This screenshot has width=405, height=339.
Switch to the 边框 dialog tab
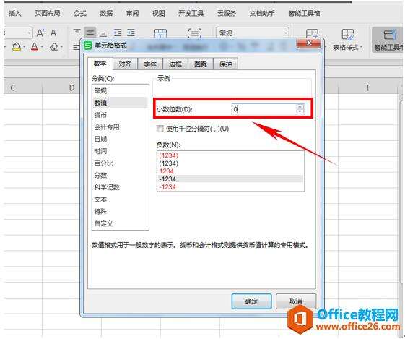175,64
